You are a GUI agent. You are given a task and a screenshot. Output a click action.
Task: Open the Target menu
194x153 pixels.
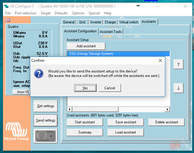[x=45, y=13]
